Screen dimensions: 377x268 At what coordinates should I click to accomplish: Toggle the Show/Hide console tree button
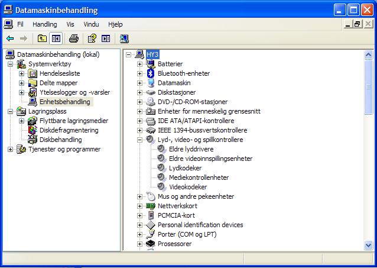(x=56, y=38)
